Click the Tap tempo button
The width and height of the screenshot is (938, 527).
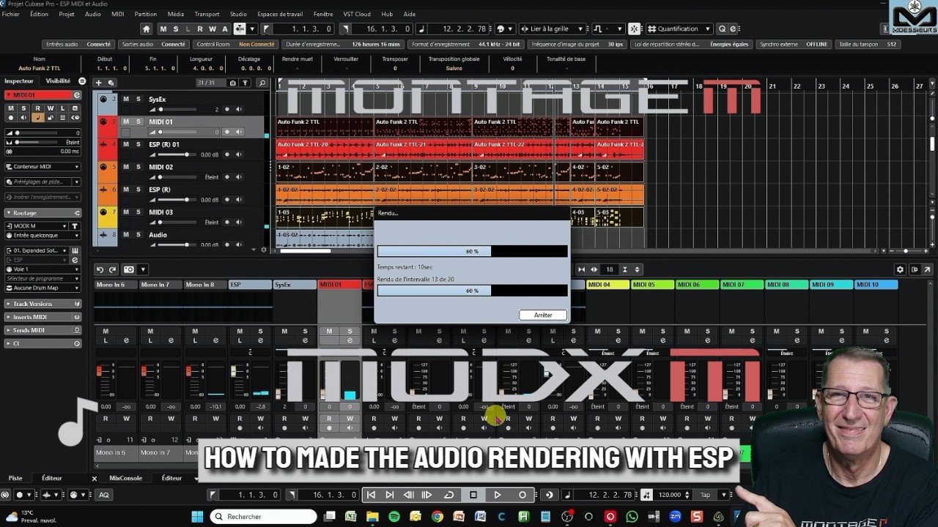click(705, 495)
